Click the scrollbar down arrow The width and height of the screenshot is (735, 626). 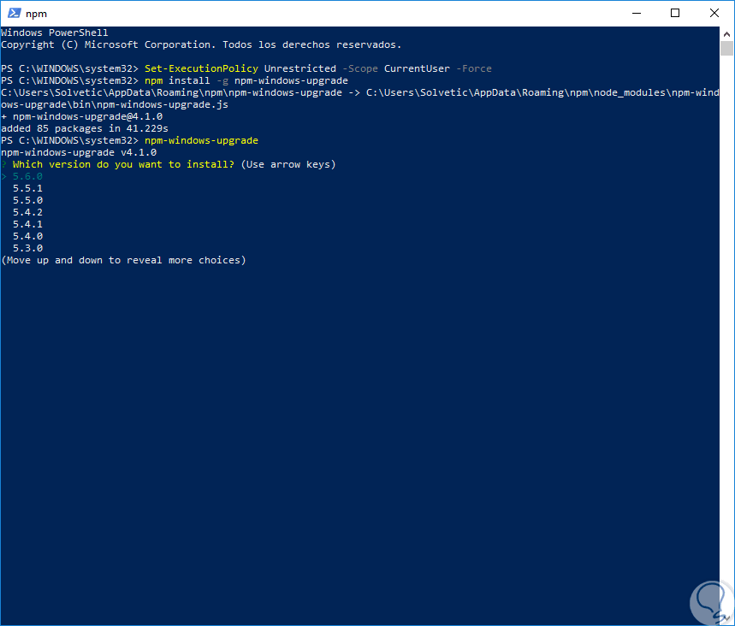point(726,618)
